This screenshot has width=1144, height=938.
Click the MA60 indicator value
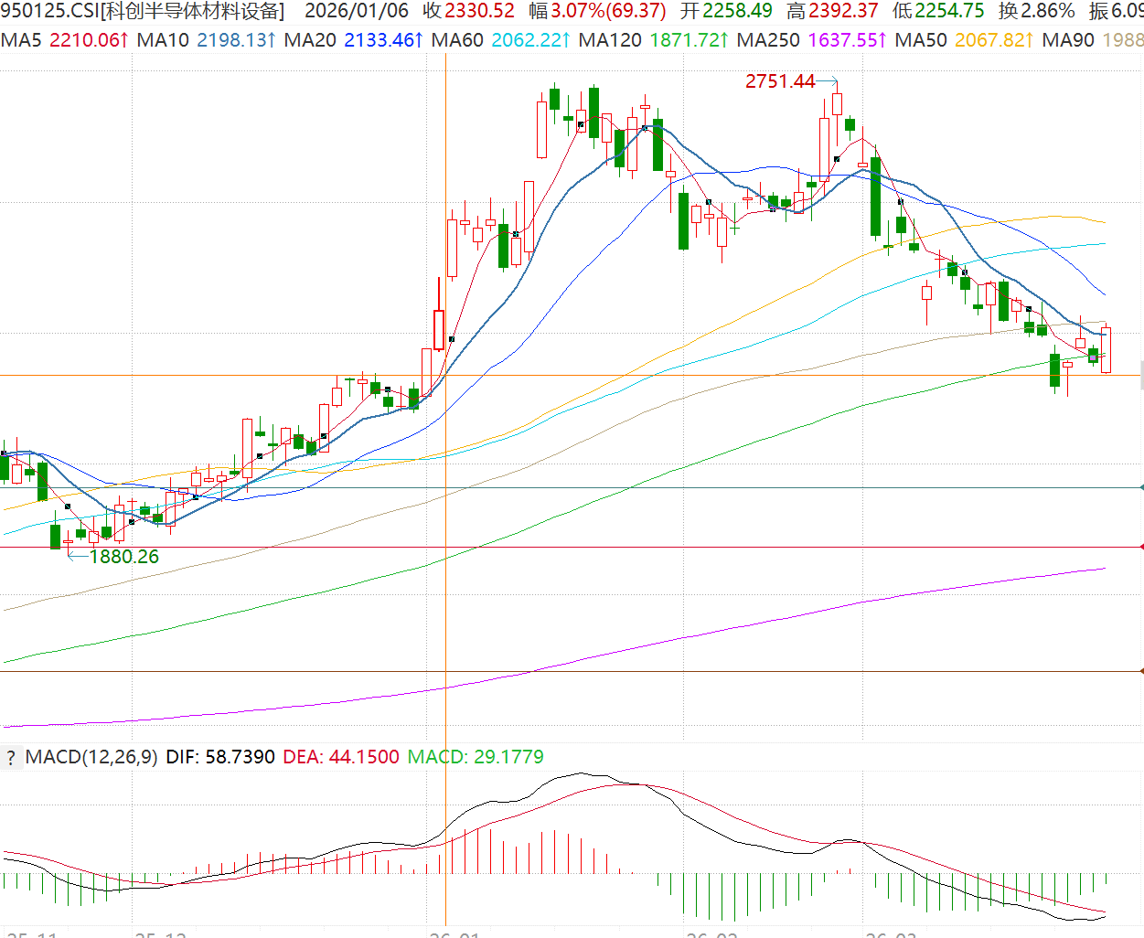click(530, 40)
